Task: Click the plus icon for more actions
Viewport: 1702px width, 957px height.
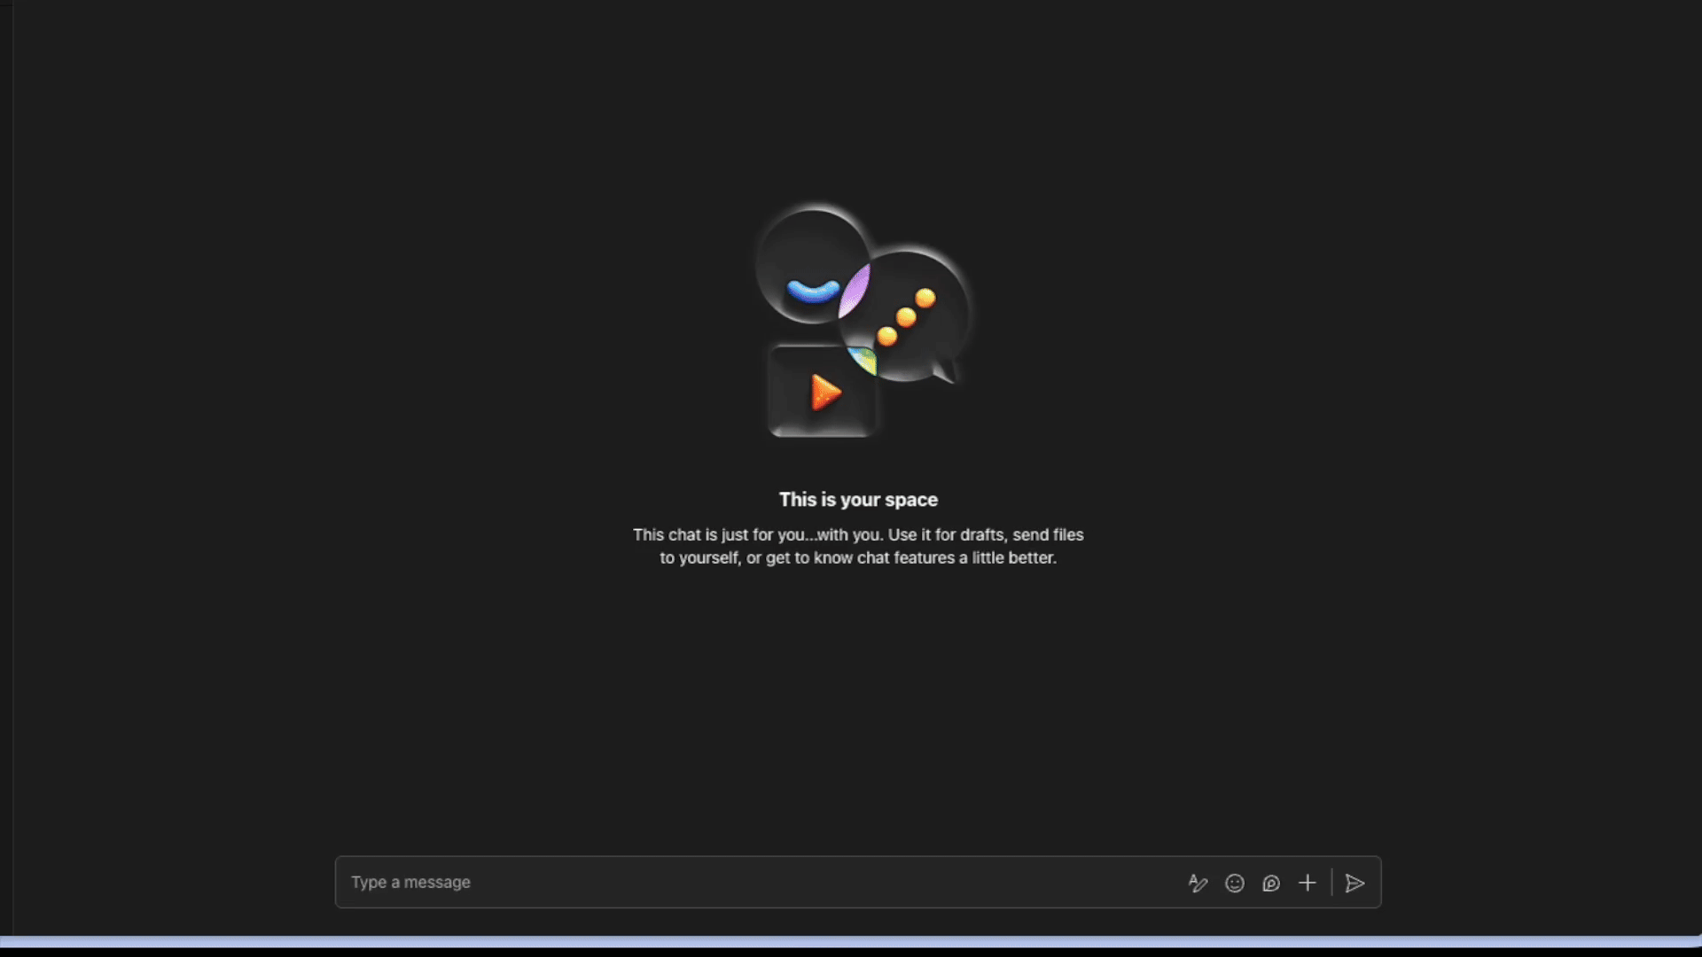Action: coord(1308,883)
